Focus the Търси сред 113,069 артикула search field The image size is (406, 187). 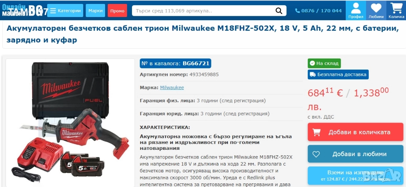tap(203, 11)
